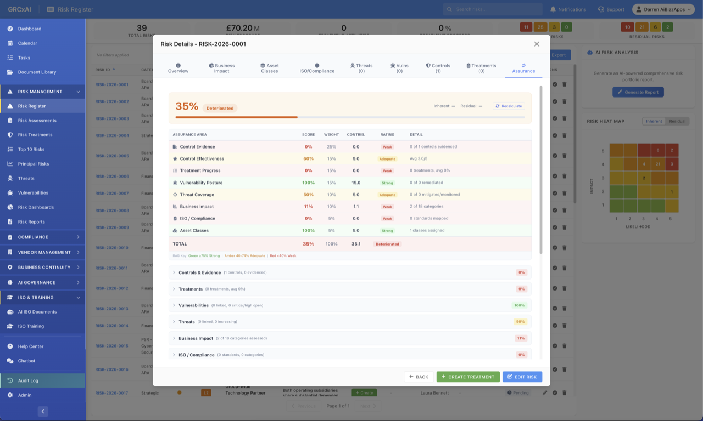703x421 pixels.
Task: Open the Calendar section
Action: 26,43
